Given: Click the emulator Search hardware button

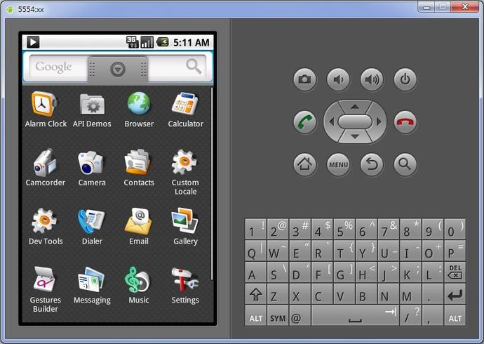Looking at the screenshot, I should pos(405,164).
